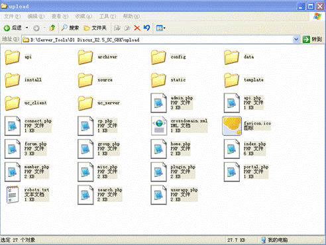Select the template folder icon
326x245 pixels.
click(x=231, y=80)
